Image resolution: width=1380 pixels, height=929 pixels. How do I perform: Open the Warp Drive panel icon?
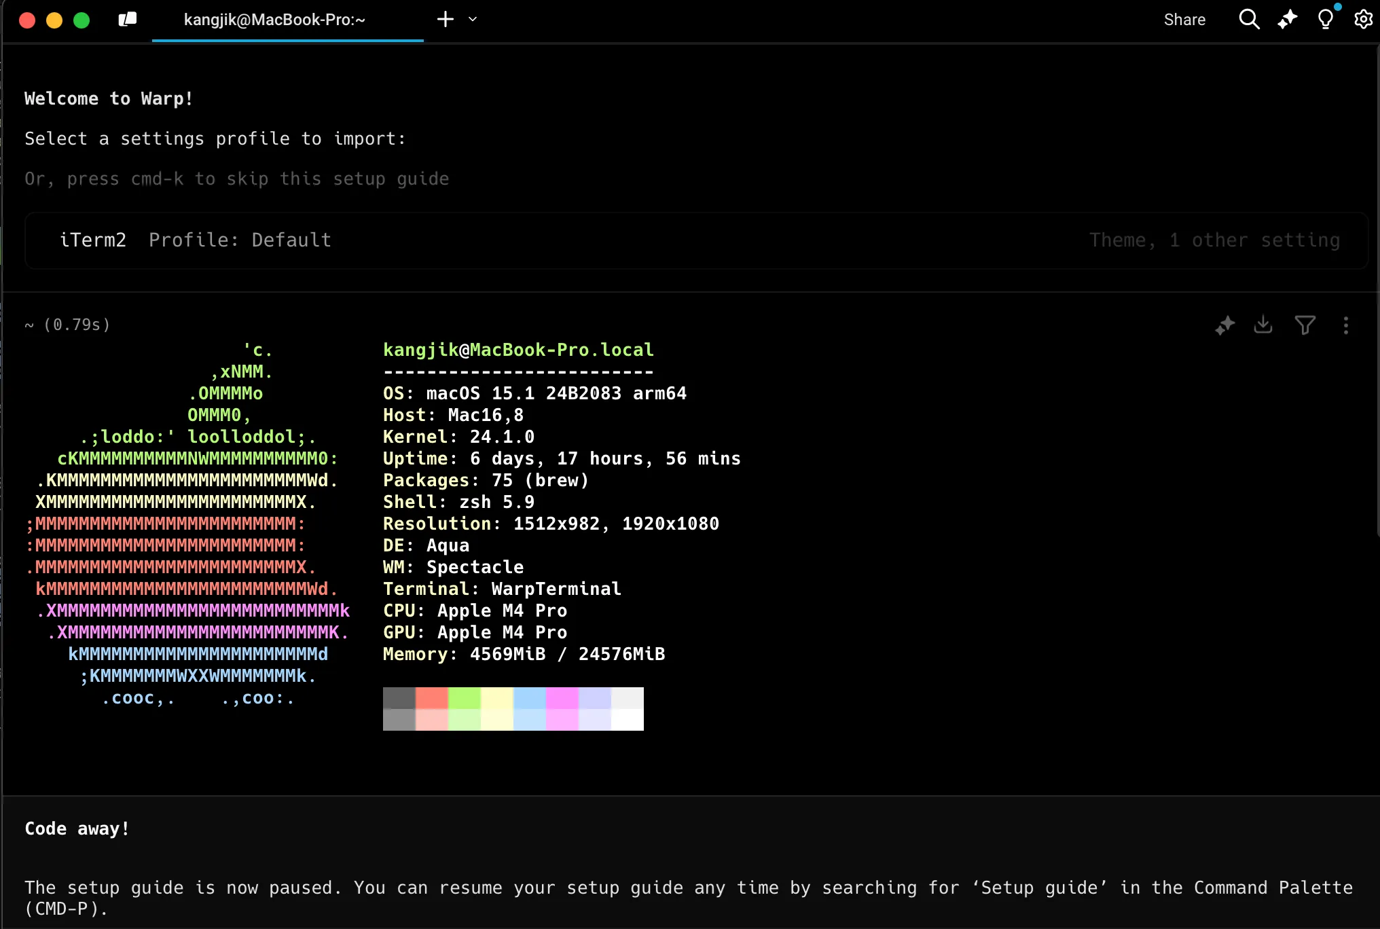128,20
